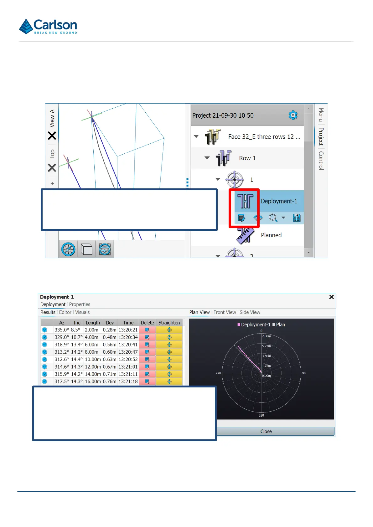Toggle check for the 2.00m row
The height and width of the screenshot is (527, 373).
tap(45, 330)
